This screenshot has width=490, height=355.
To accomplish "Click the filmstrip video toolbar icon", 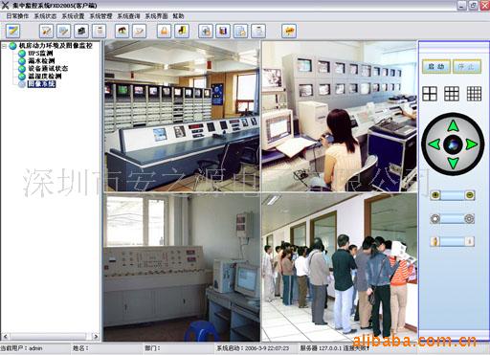I will [223, 32].
